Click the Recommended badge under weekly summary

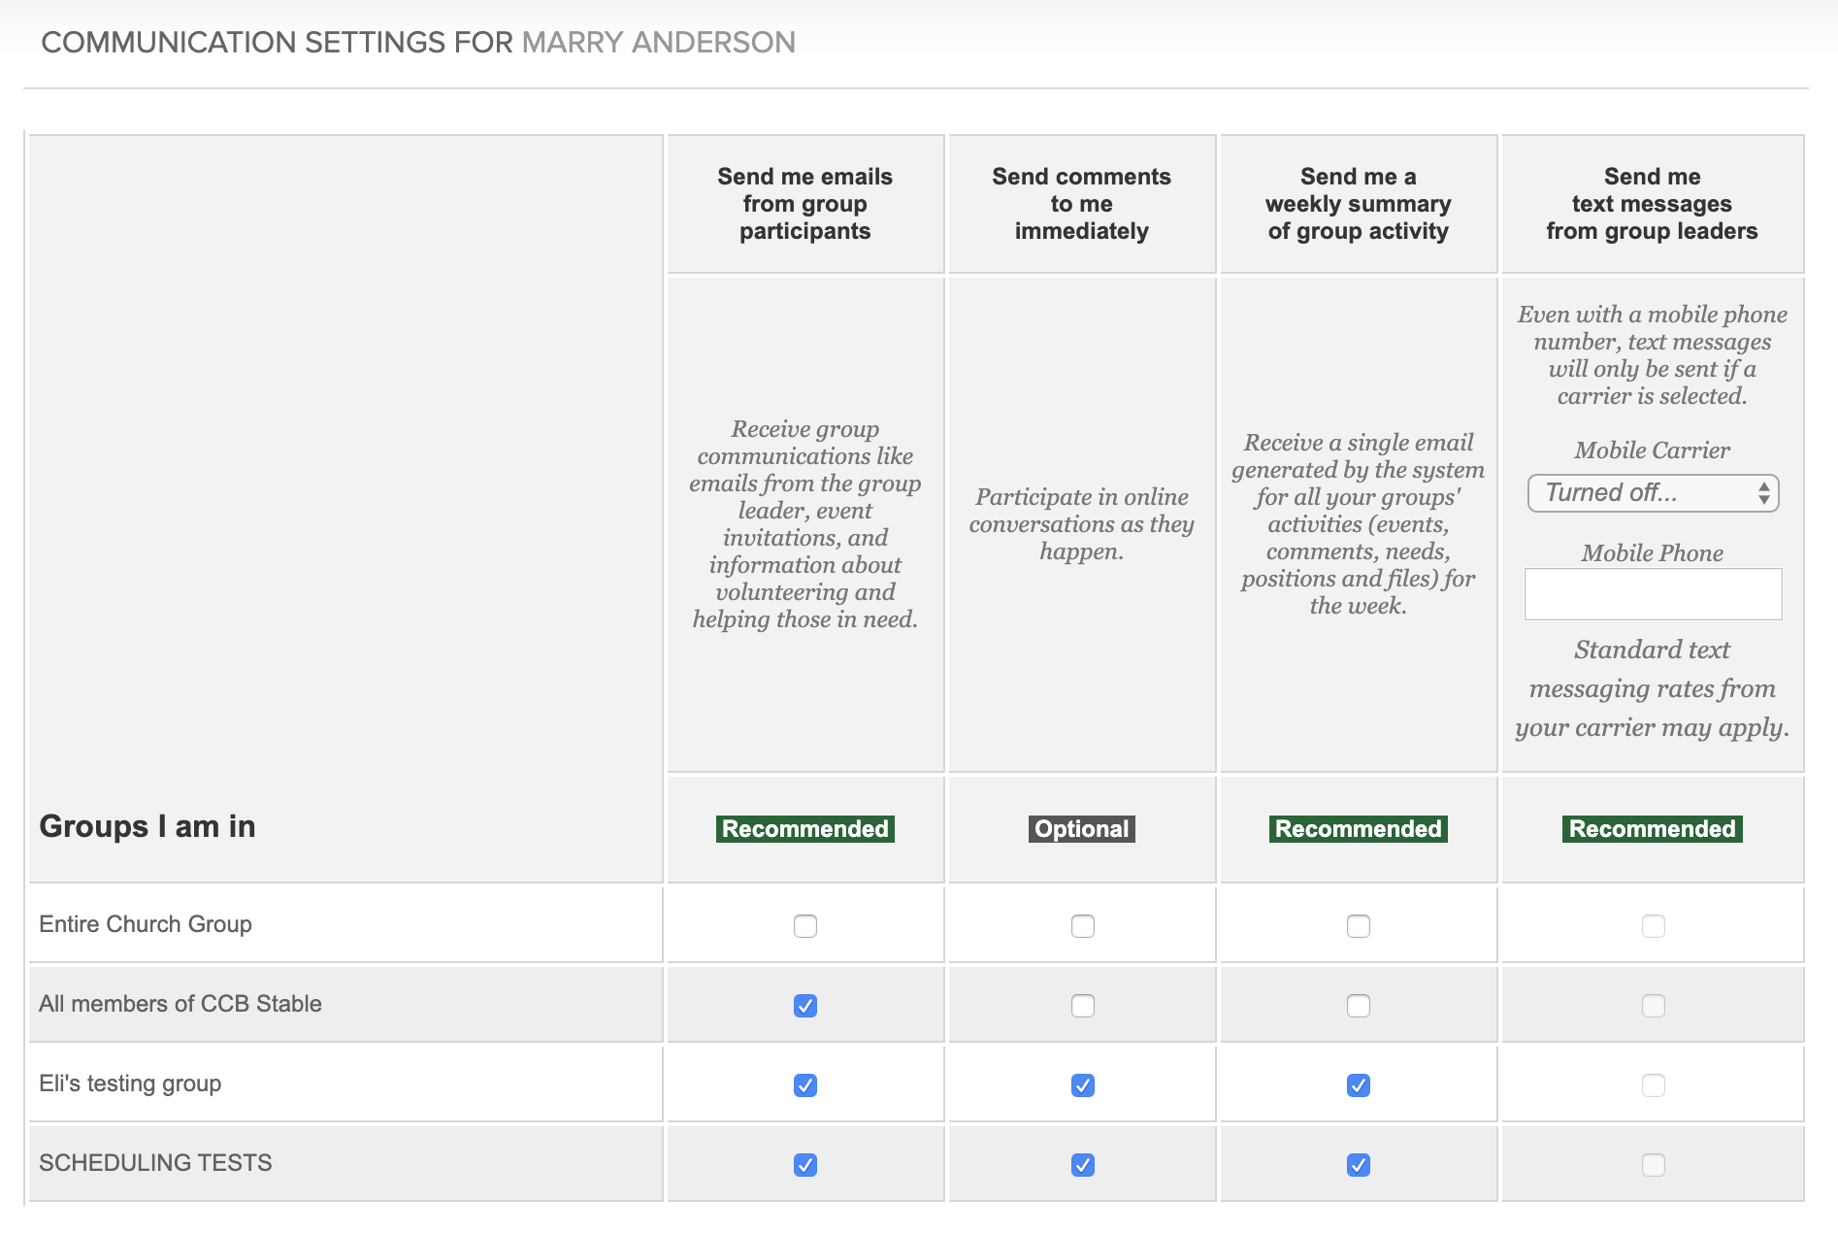pos(1358,829)
